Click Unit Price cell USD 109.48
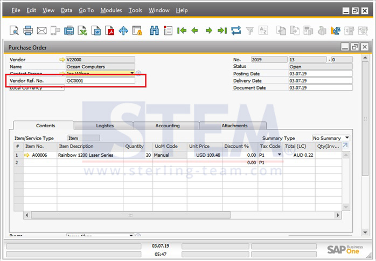 [205, 155]
